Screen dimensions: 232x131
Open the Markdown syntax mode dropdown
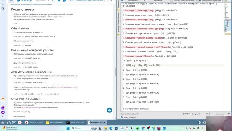tap(220, 114)
